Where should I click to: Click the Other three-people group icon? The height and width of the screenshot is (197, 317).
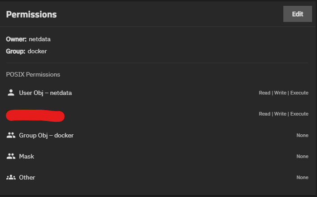point(11,177)
